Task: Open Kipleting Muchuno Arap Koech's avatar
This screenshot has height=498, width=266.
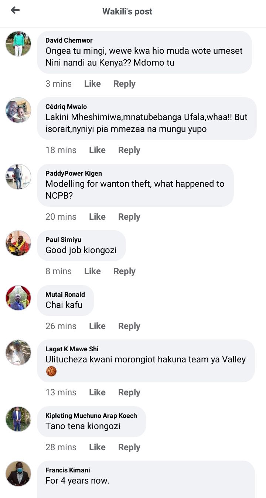Action: coord(18,419)
